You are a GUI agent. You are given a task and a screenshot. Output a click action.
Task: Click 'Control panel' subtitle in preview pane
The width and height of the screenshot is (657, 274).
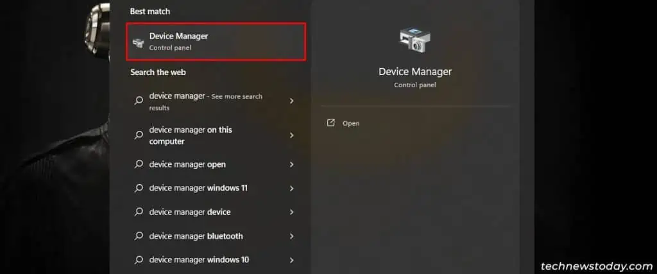[415, 85]
